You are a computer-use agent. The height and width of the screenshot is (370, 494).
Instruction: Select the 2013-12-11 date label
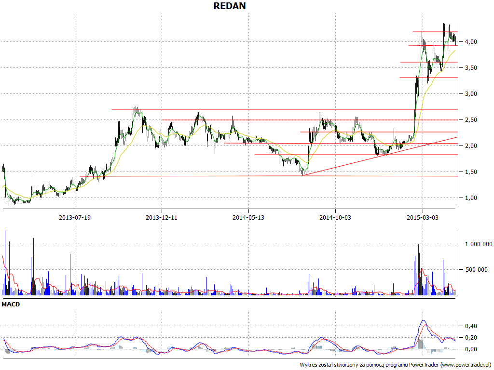(162, 217)
